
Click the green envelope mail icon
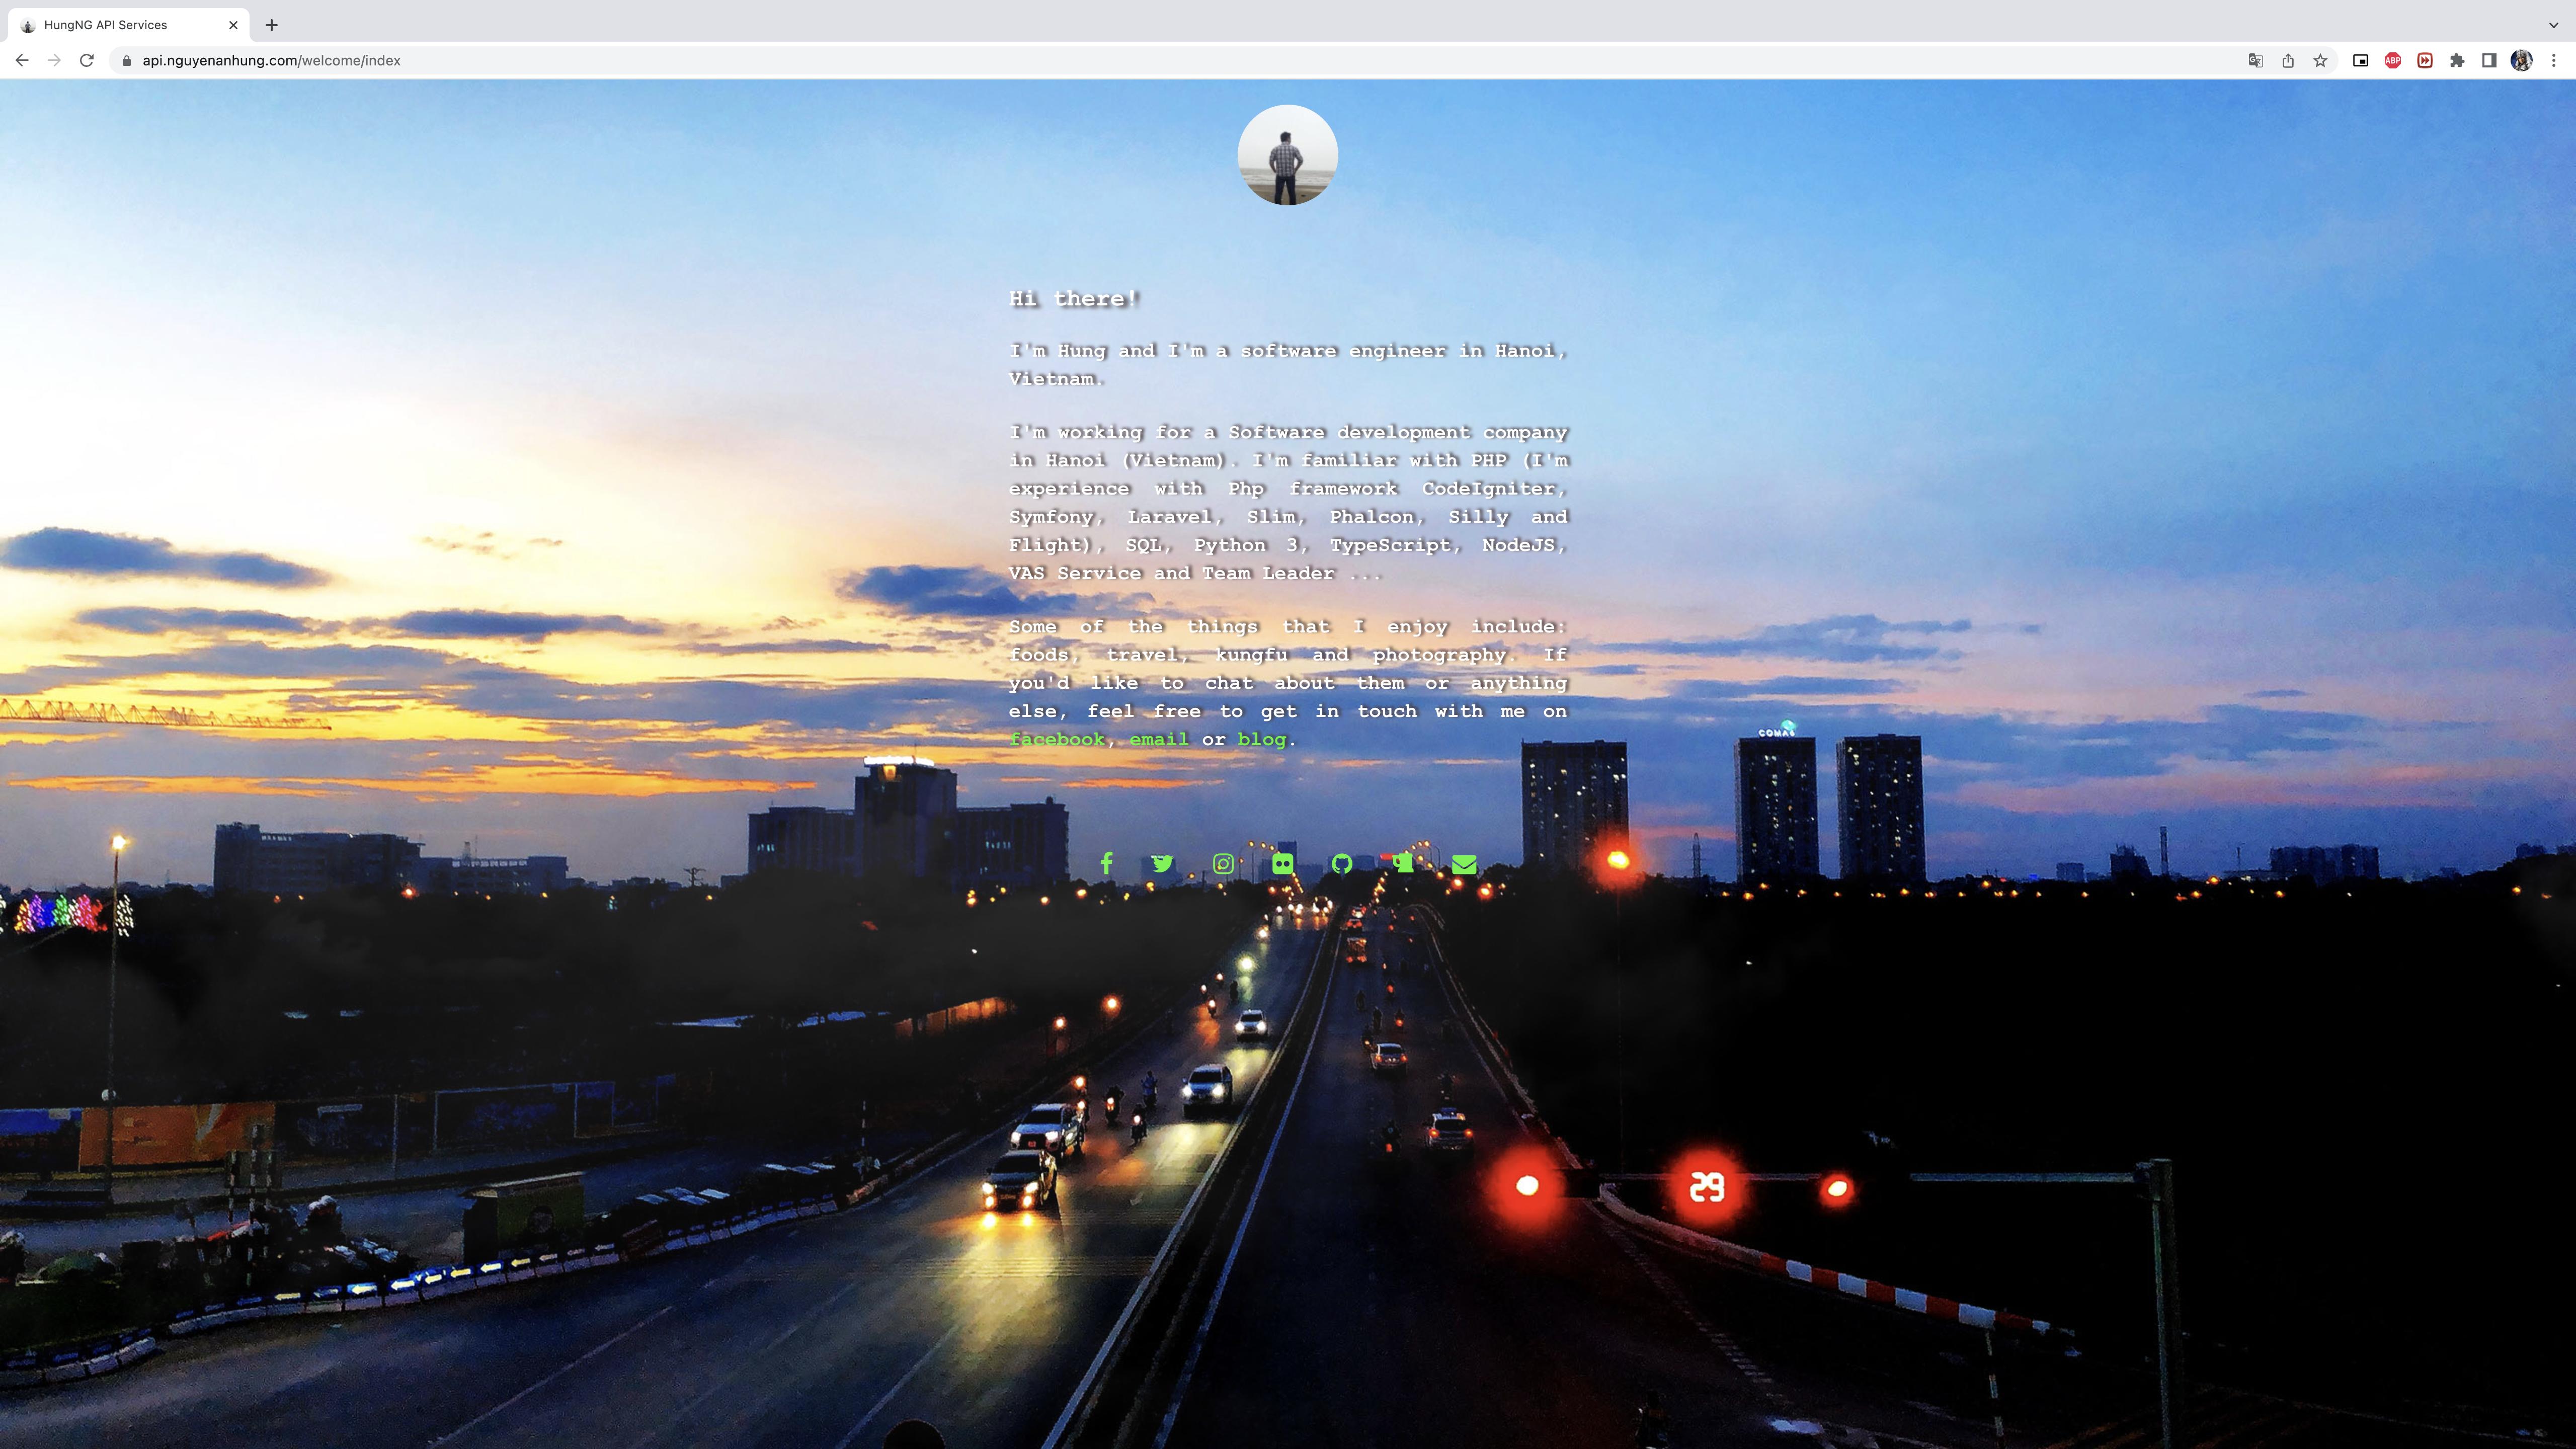click(1464, 864)
